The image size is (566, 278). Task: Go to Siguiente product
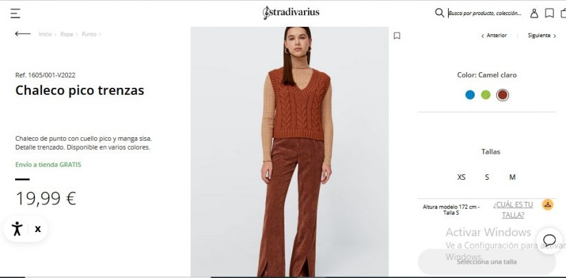tap(542, 36)
